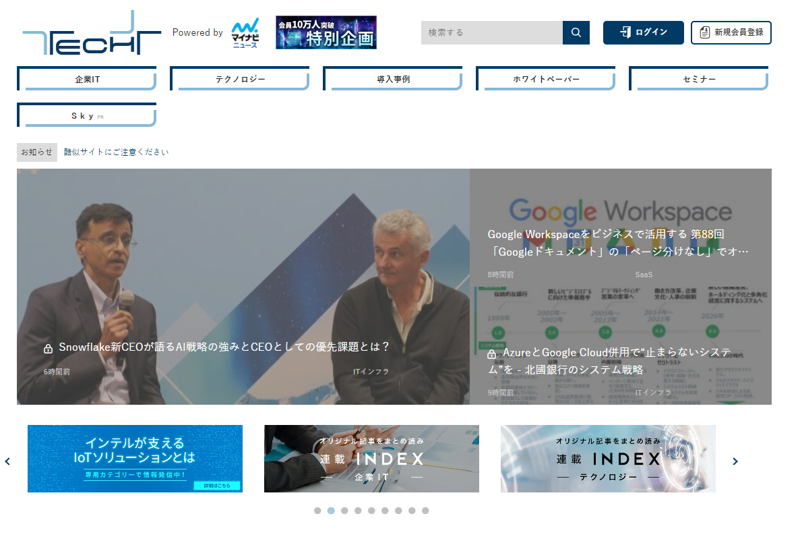Open the 企業IT menu tab
Viewport: 800px width, 541px height.
(87, 79)
